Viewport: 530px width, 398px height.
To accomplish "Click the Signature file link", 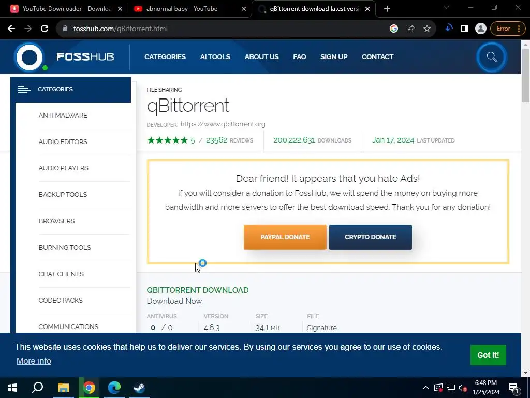I will click(x=322, y=328).
